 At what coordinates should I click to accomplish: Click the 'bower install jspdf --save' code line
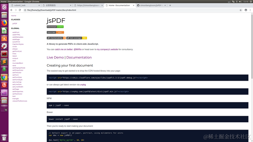coord(63,119)
